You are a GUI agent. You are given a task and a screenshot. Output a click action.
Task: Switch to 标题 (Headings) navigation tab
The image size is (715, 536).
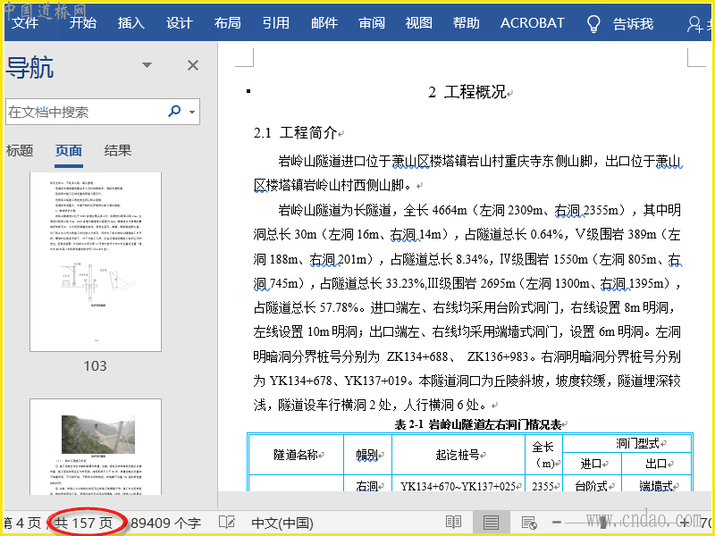pyautogui.click(x=20, y=151)
